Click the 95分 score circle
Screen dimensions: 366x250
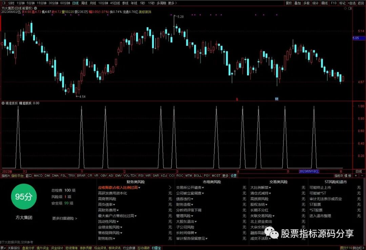coord(24,196)
